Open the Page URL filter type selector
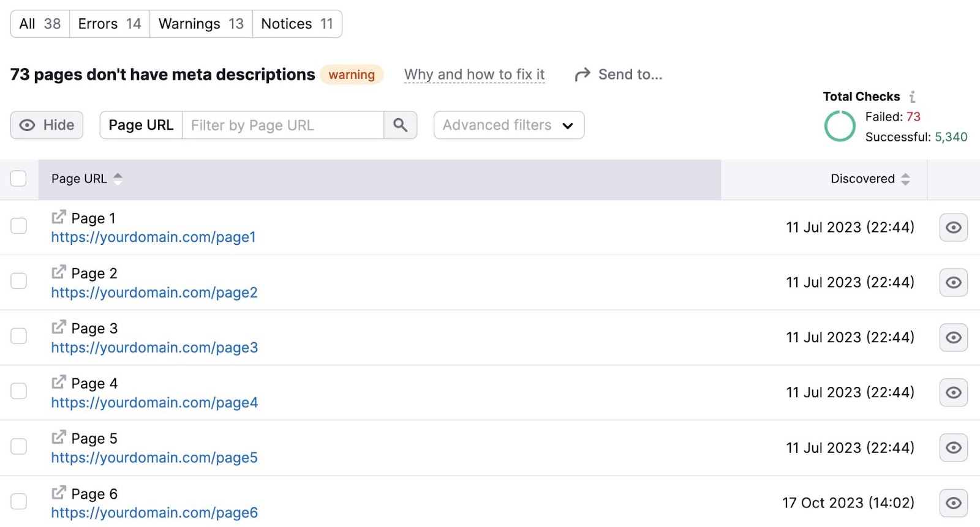 pos(141,125)
